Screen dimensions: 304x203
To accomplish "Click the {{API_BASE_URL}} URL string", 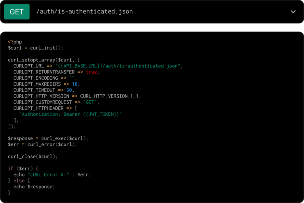I will [x=118, y=66].
